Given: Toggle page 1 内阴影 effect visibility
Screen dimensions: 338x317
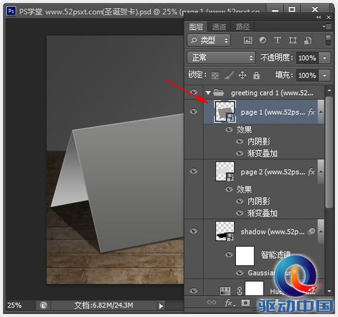Looking at the screenshot, I should click(239, 141).
